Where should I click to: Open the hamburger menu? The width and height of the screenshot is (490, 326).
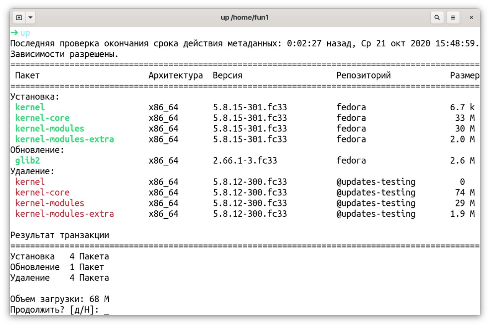click(453, 18)
